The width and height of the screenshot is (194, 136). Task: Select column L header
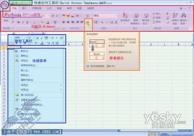(165, 45)
